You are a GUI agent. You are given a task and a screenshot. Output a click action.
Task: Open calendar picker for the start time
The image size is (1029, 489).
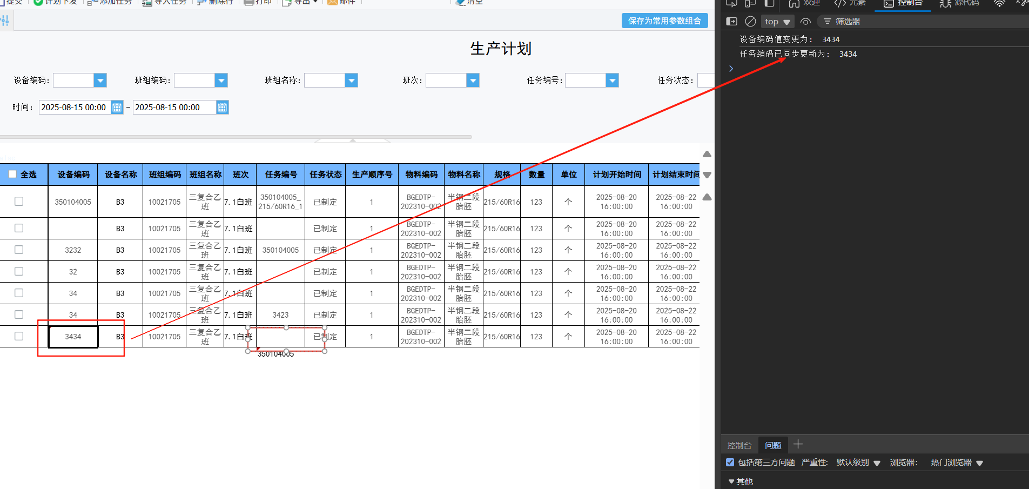117,108
